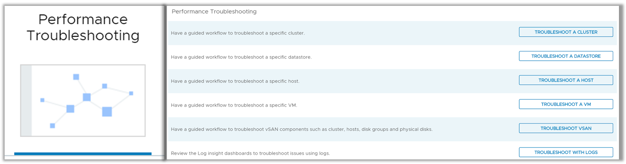Launch the Troubleshoot a VM workflow

(x=566, y=105)
